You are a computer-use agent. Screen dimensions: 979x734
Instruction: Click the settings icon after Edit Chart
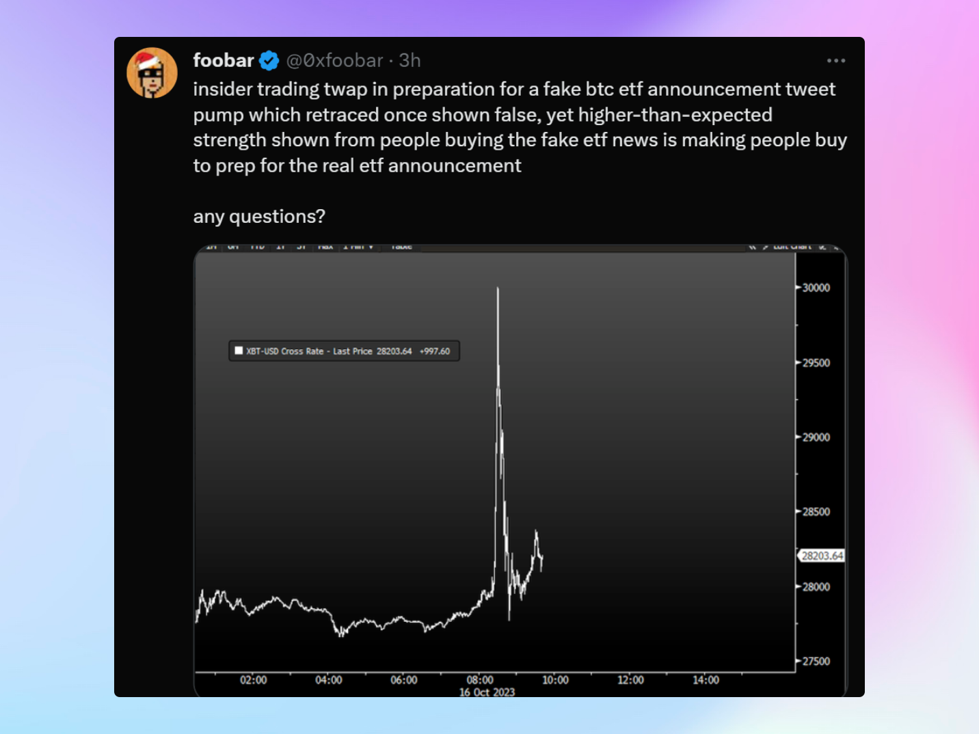pyautogui.click(x=822, y=247)
